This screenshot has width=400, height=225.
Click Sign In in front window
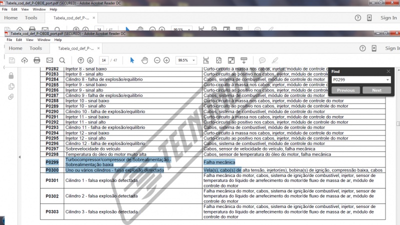pyautogui.click(x=392, y=48)
